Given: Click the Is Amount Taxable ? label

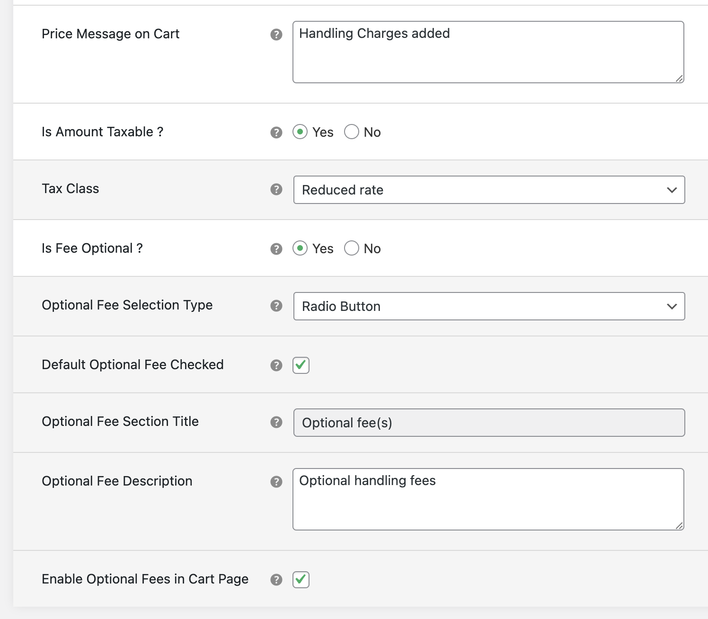Looking at the screenshot, I should (x=103, y=132).
